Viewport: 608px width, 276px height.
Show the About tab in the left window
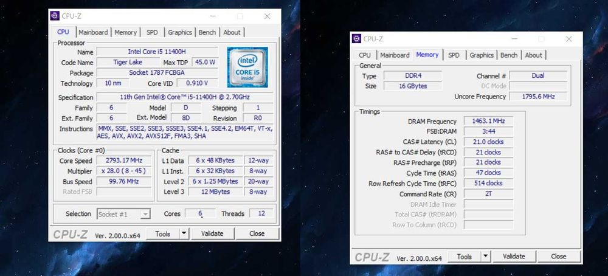pos(232,32)
